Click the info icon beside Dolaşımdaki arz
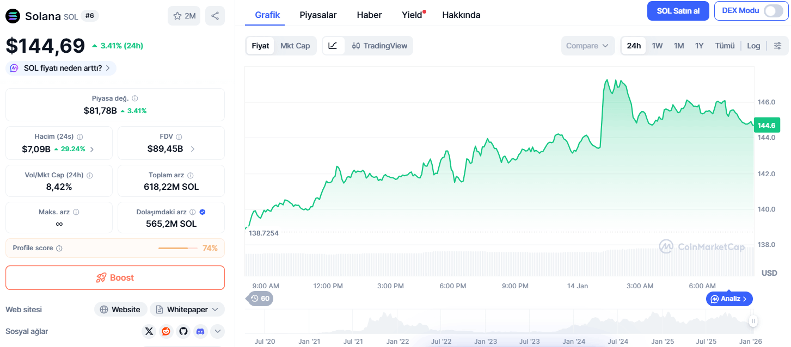791x347 pixels. tap(193, 212)
